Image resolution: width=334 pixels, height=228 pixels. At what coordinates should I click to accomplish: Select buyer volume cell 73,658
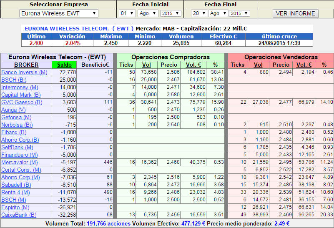[146, 72]
